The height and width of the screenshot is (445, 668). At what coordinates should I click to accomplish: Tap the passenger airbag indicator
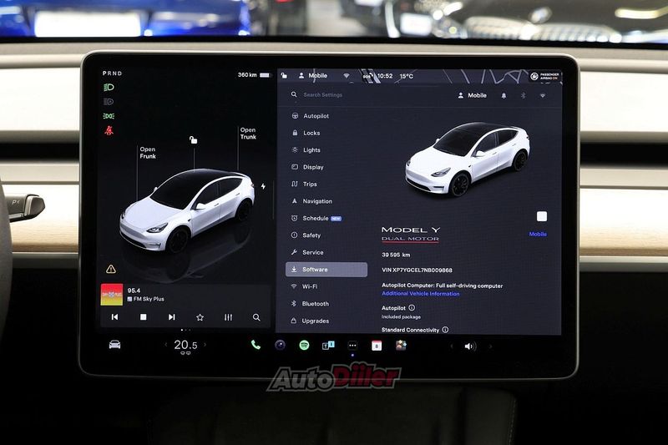click(544, 76)
